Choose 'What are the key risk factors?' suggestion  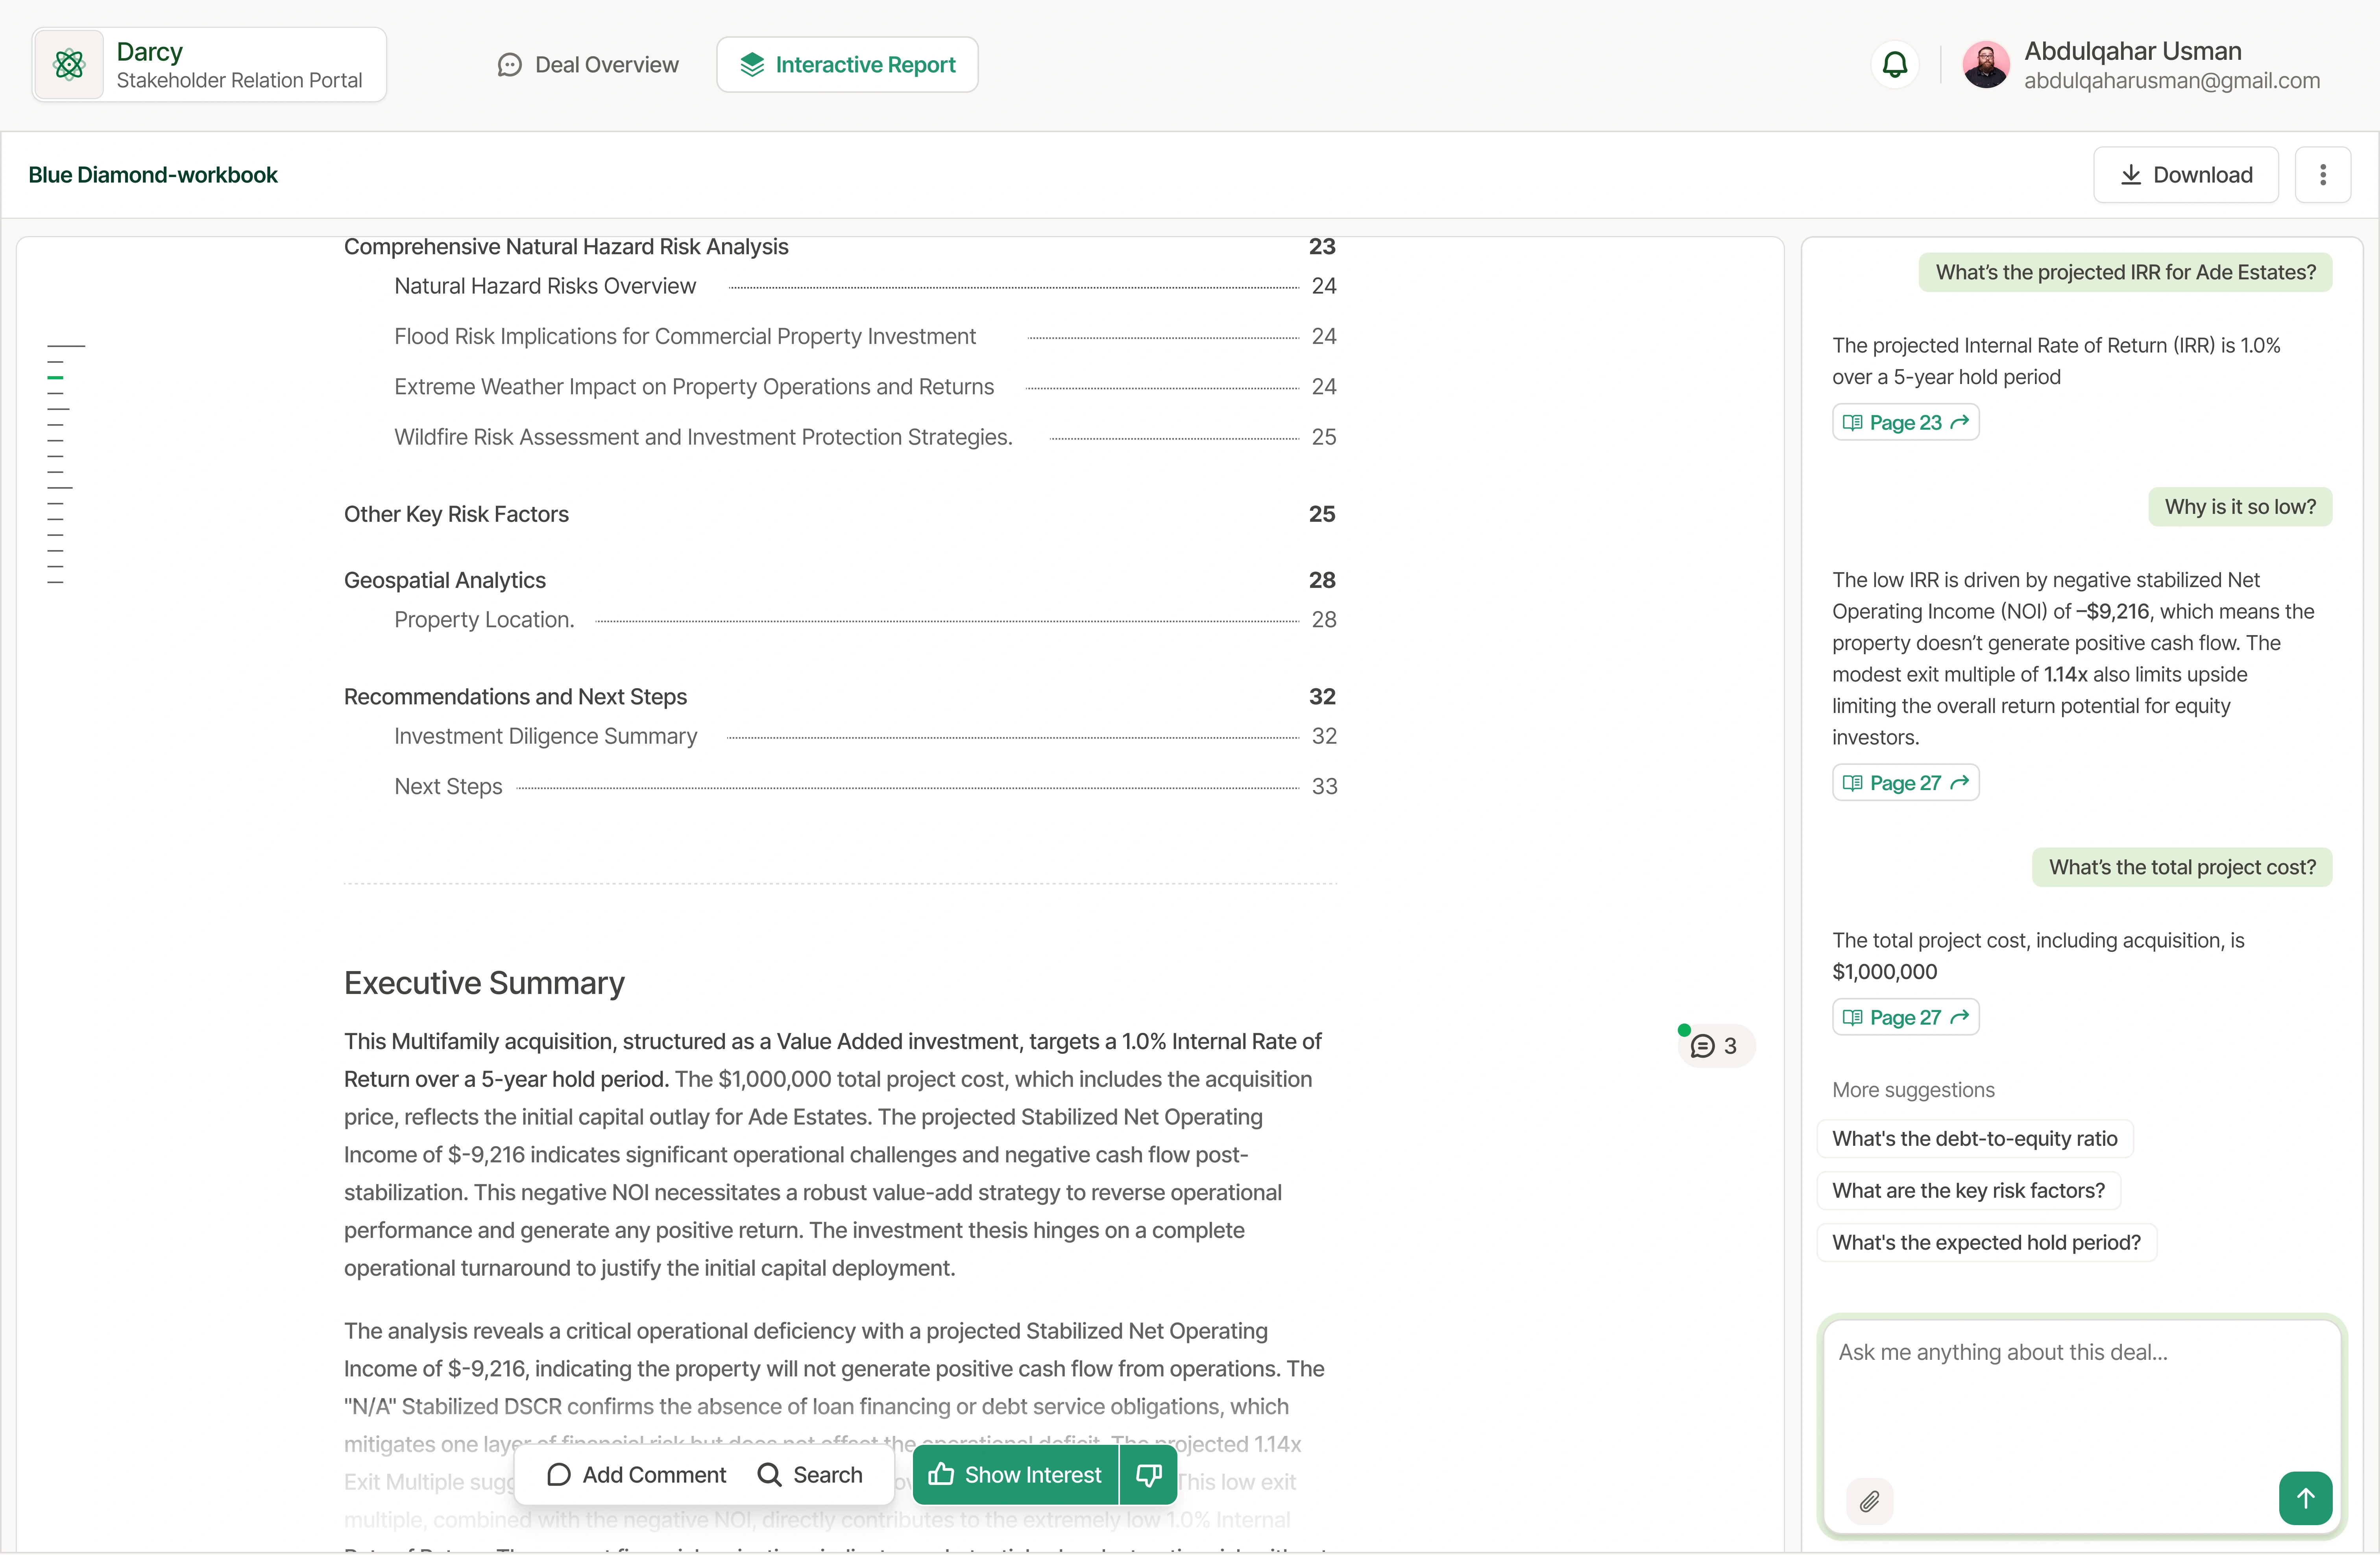point(1968,1190)
